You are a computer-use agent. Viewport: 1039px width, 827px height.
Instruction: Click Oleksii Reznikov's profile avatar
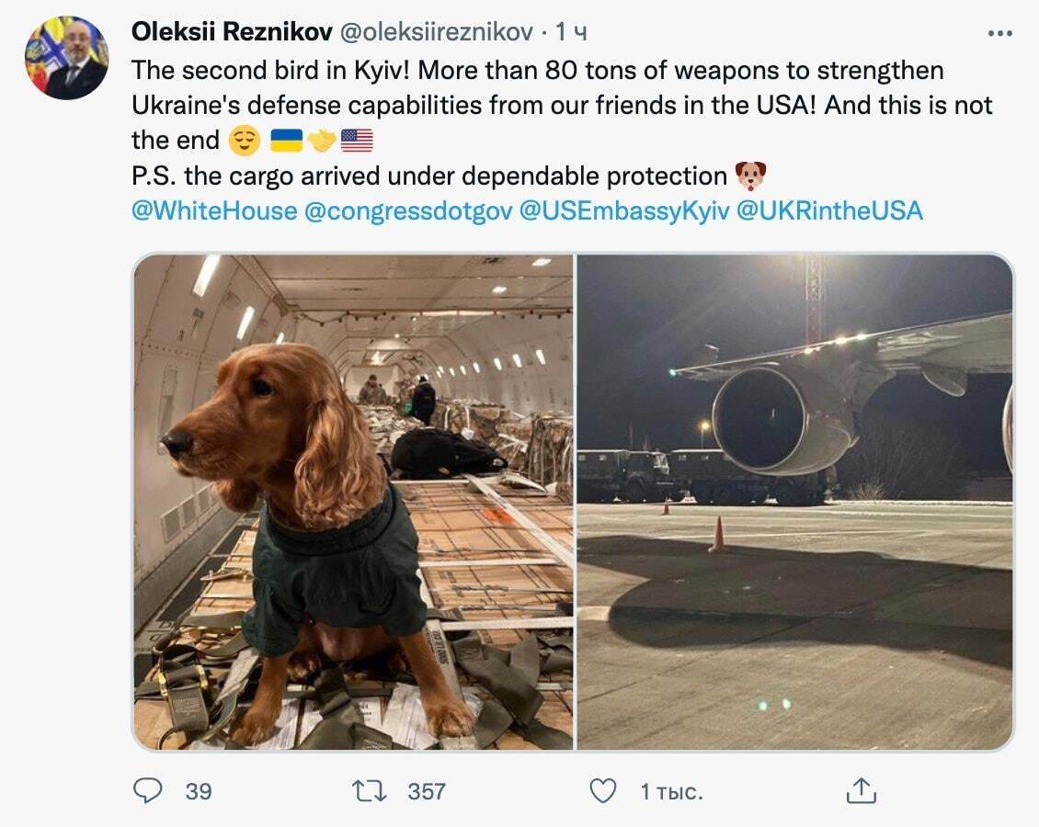tap(66, 57)
